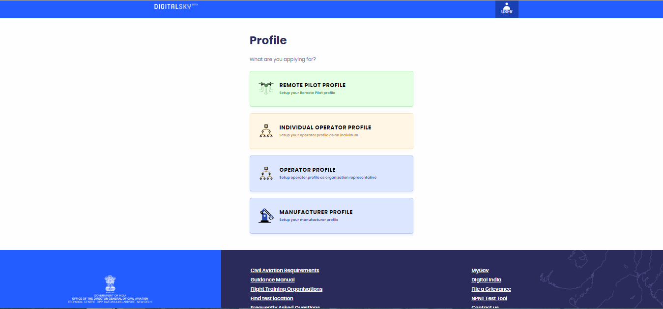The width and height of the screenshot is (663, 309).
Task: Choose the Operator Profile as organization representative
Action: click(x=331, y=173)
